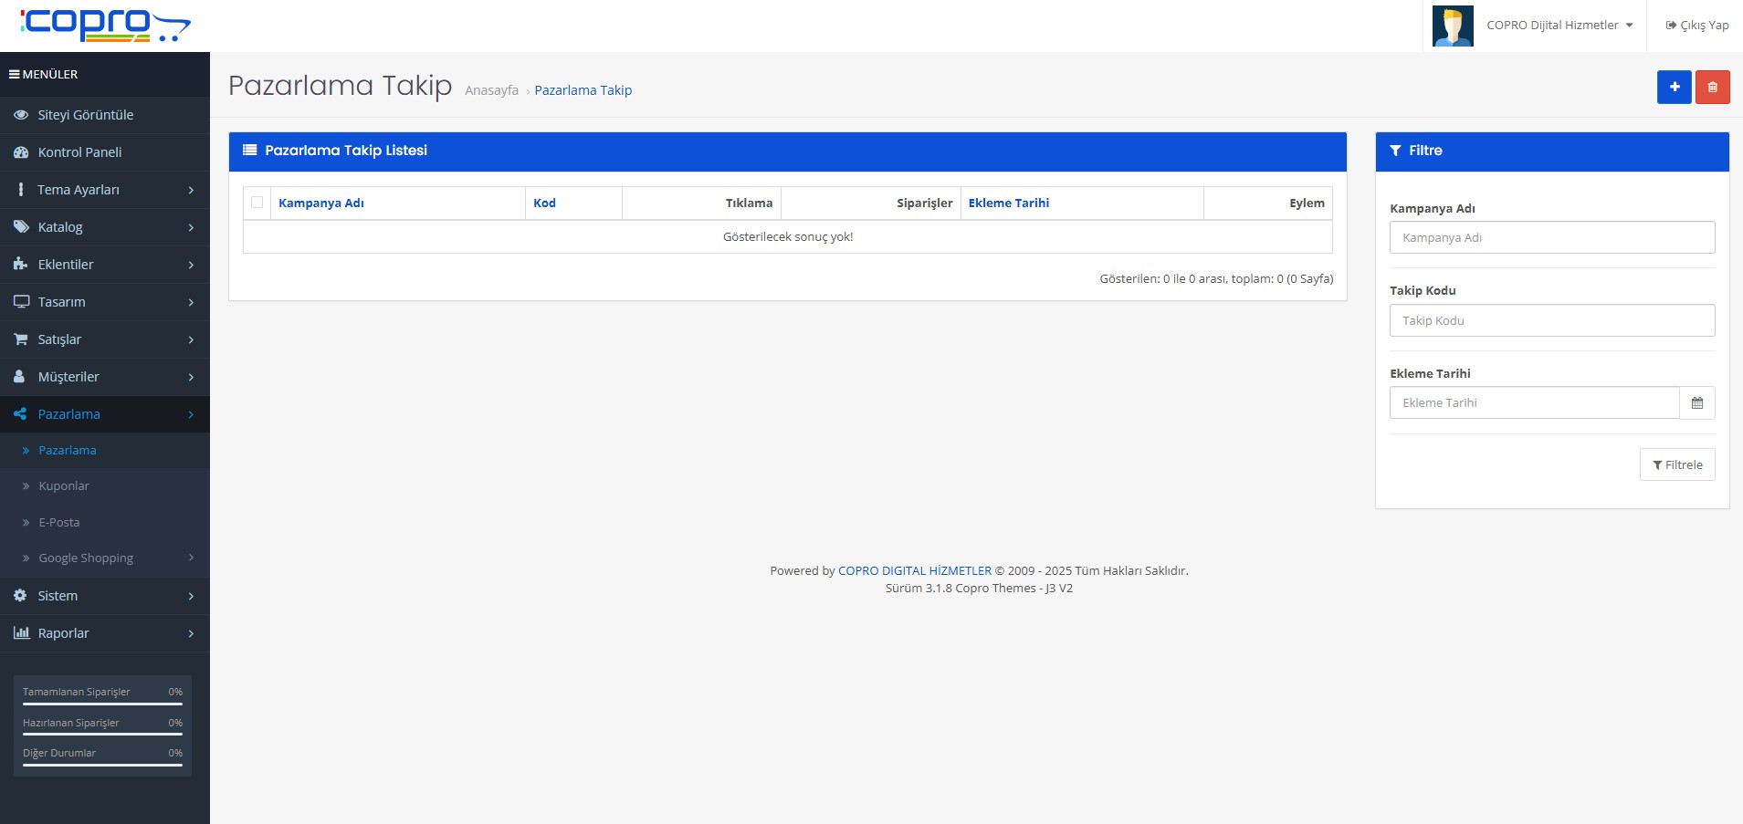The image size is (1743, 824).
Task: Sort table by Kampanya Adı column
Action: (x=321, y=203)
